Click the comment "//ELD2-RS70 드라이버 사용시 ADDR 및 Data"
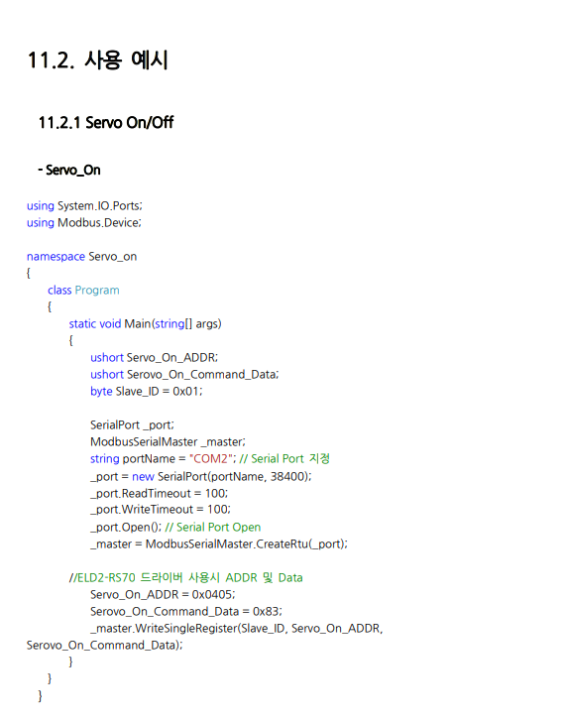 [186, 577]
